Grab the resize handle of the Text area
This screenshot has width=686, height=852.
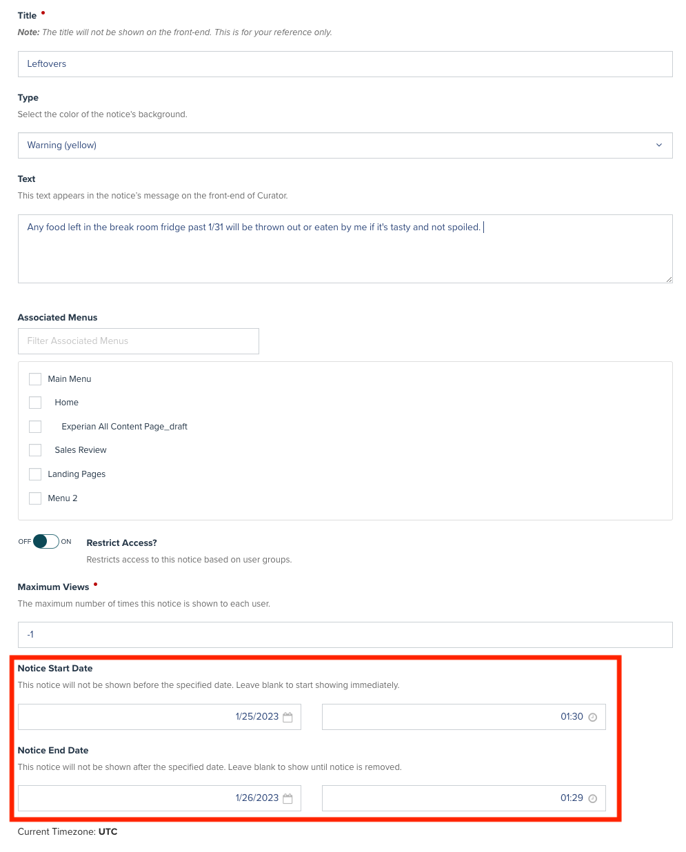[668, 279]
